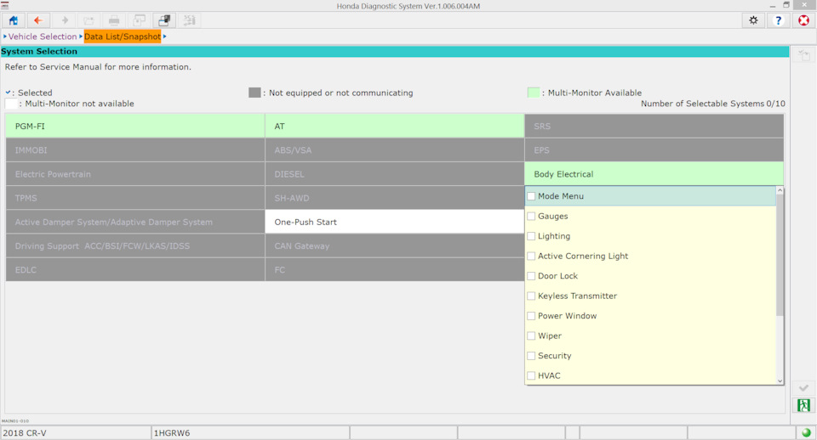Click the grayed Forward arrow
The image size is (817, 440).
(x=65, y=20)
